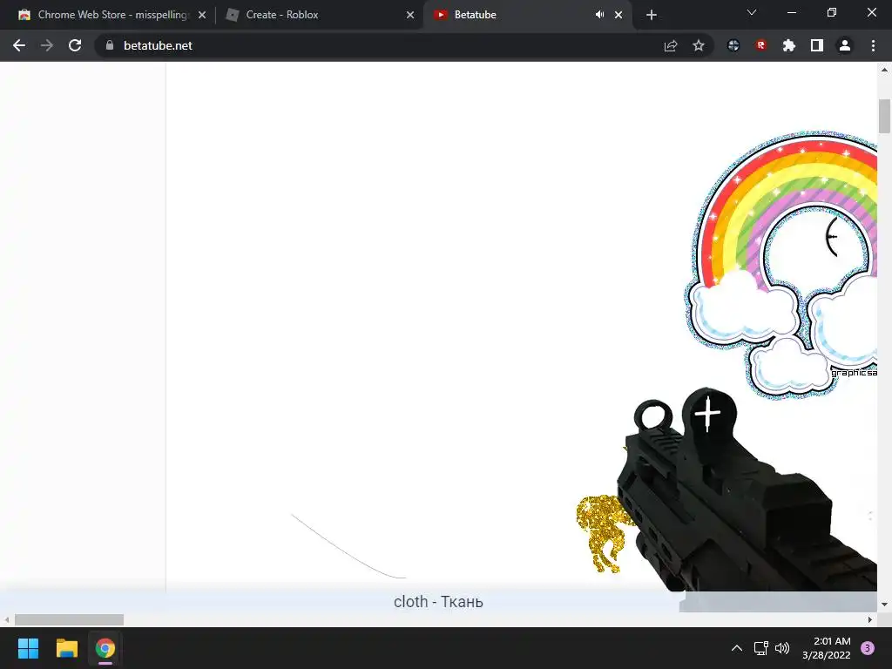Show hidden tray icons chevron

[x=737, y=648]
